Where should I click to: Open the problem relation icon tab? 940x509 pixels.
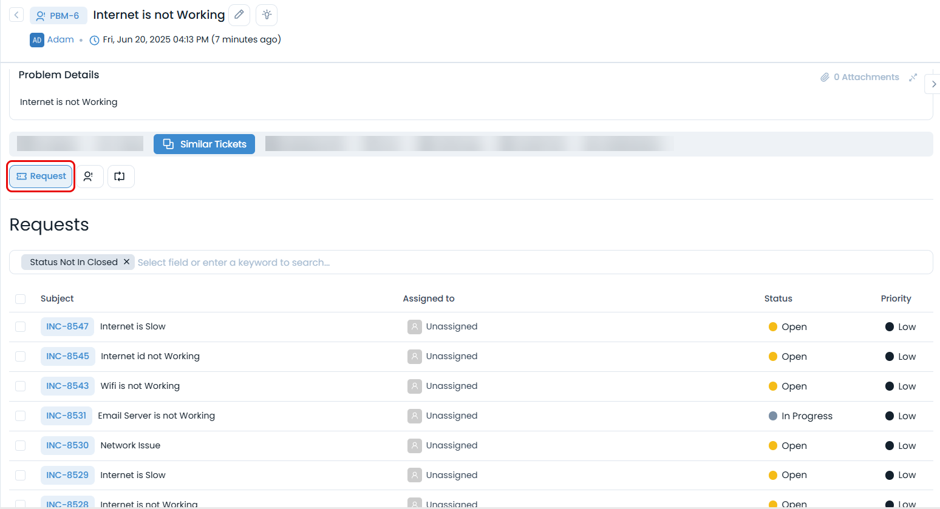(x=89, y=177)
